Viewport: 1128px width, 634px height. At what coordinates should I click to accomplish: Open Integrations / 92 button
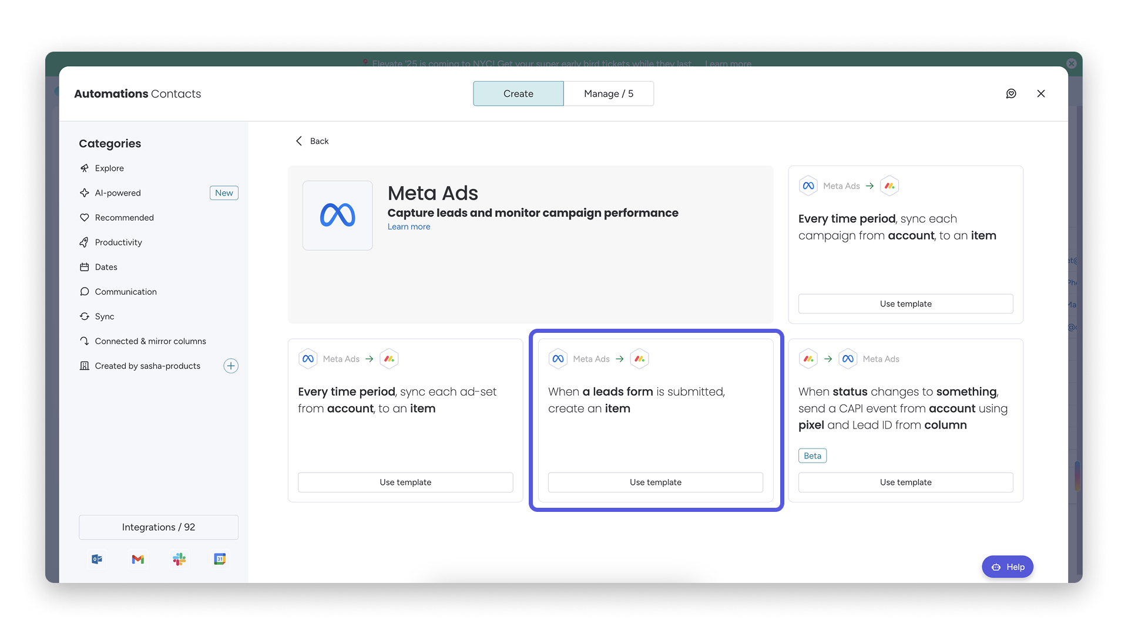159,527
